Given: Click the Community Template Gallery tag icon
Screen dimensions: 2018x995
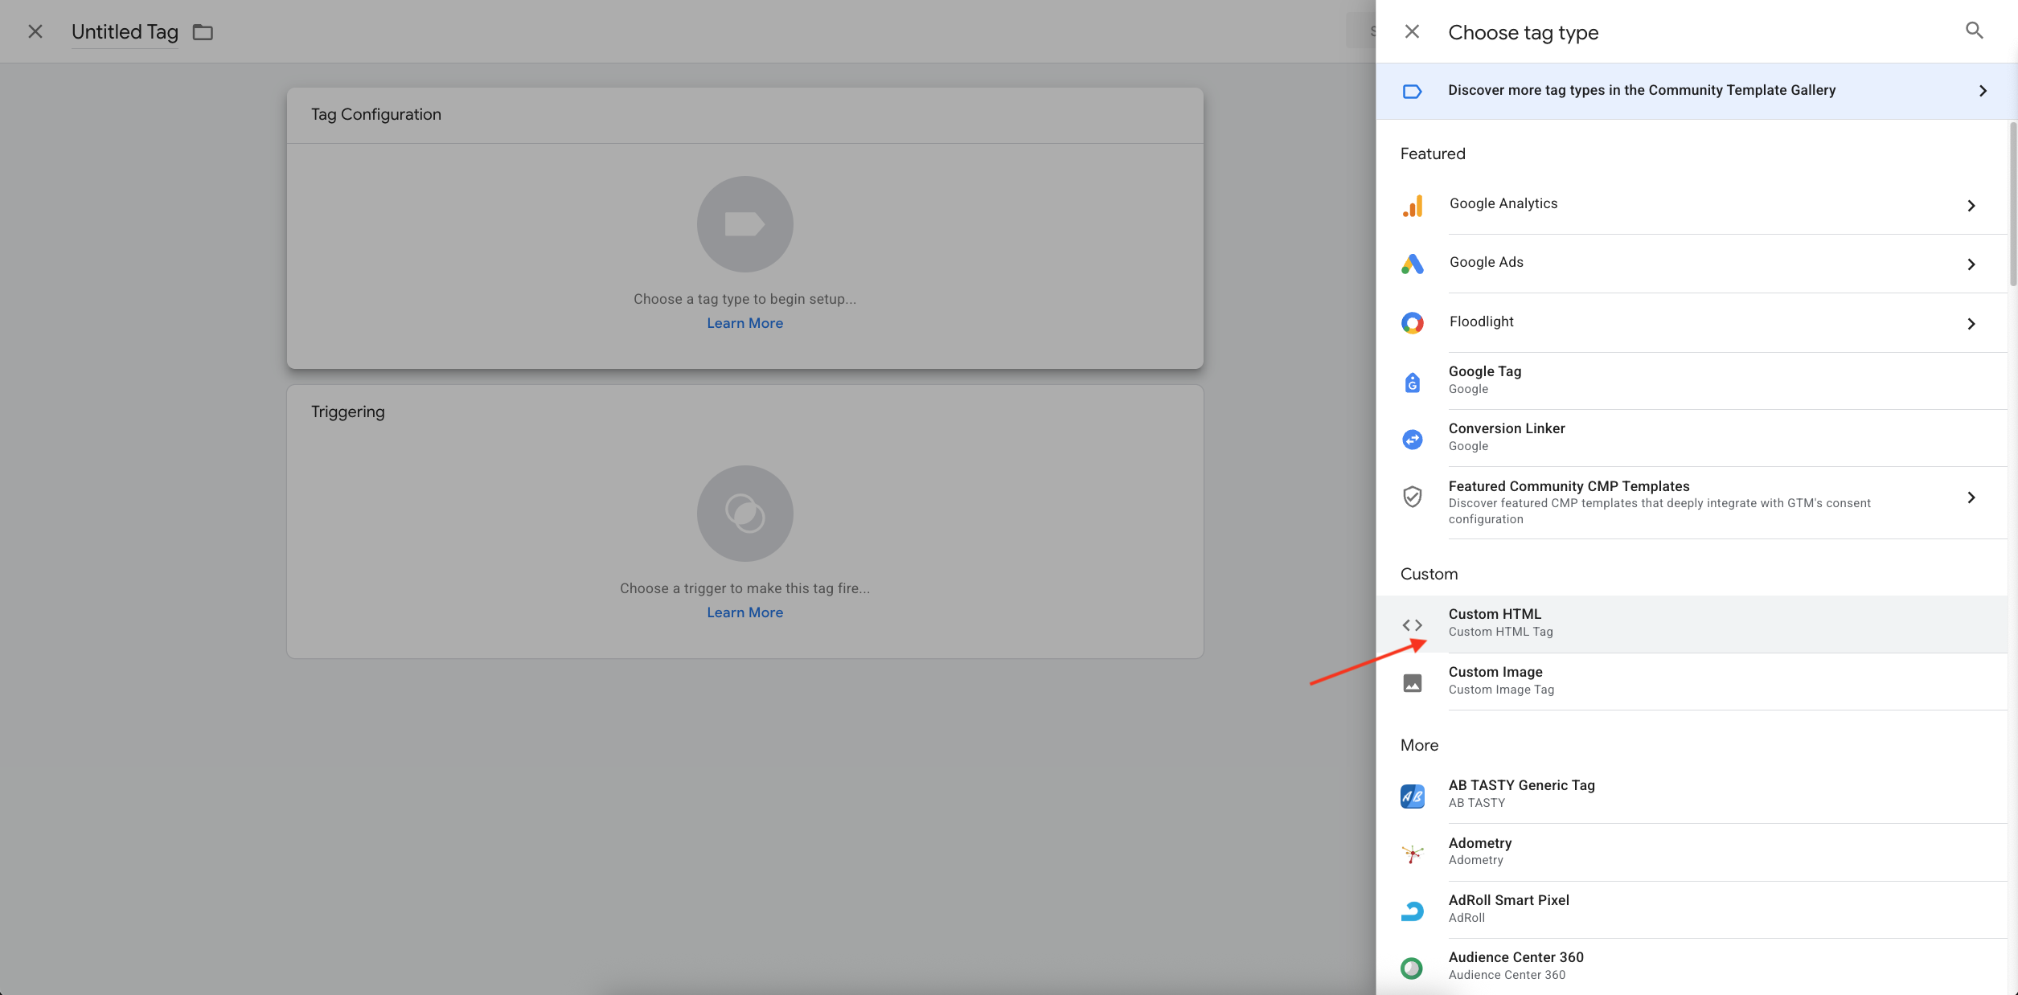Looking at the screenshot, I should (1412, 92).
